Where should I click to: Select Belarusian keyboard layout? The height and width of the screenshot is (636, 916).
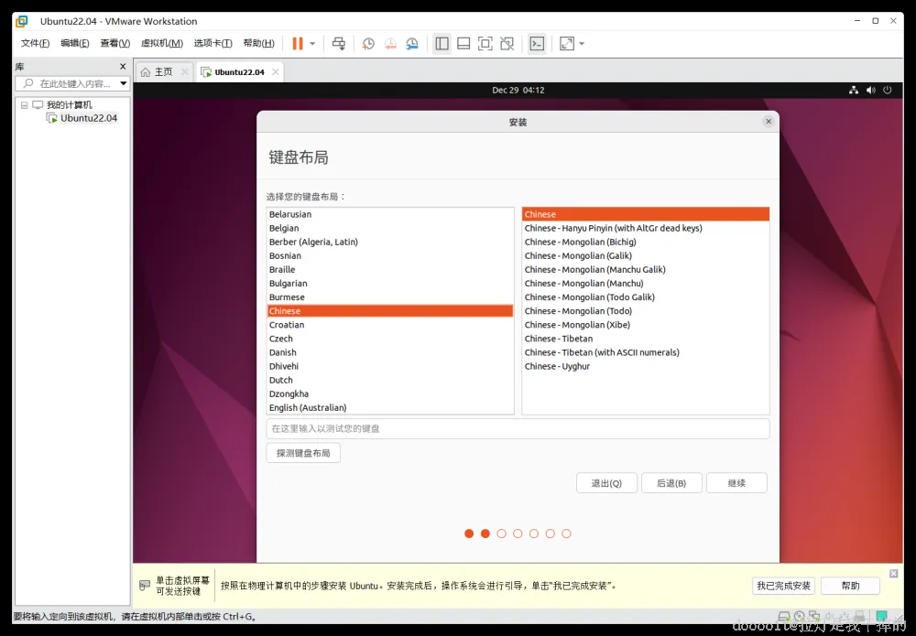point(390,214)
